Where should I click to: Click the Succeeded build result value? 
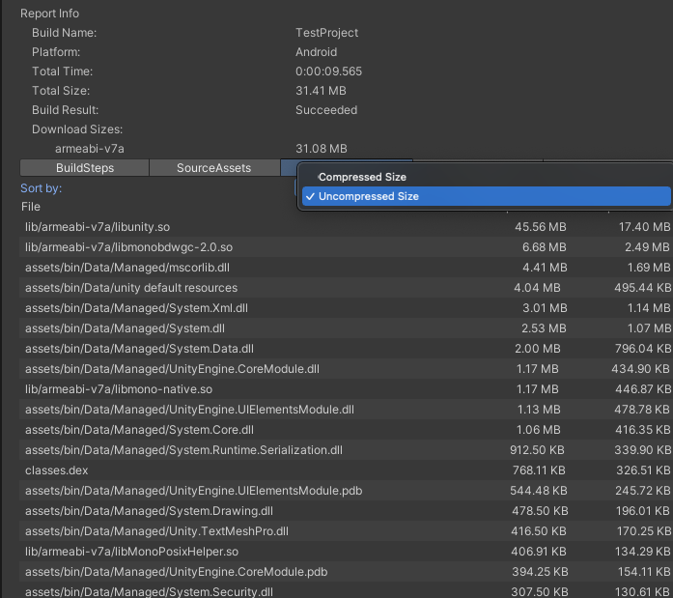tap(326, 110)
